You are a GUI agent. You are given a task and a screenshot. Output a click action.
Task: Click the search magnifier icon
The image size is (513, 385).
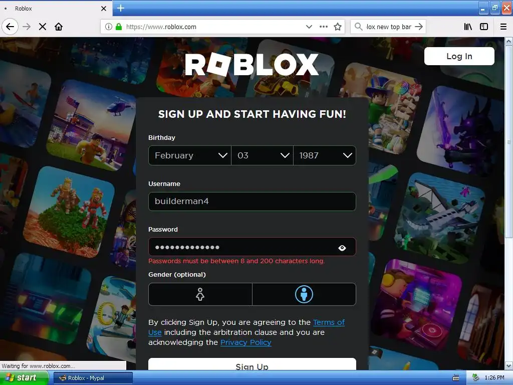359,27
